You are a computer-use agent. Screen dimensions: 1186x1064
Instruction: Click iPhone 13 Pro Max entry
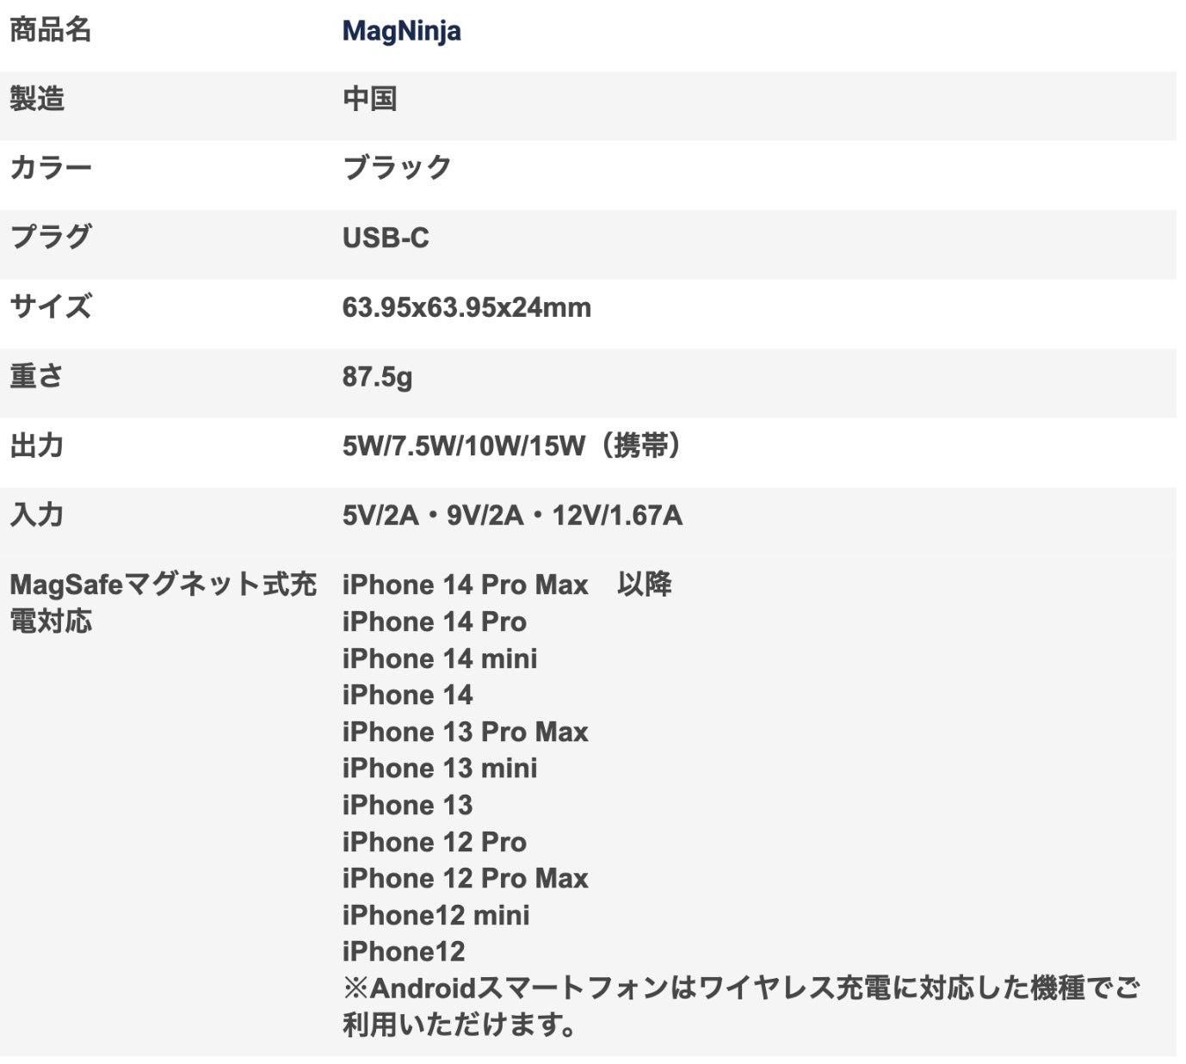point(465,733)
